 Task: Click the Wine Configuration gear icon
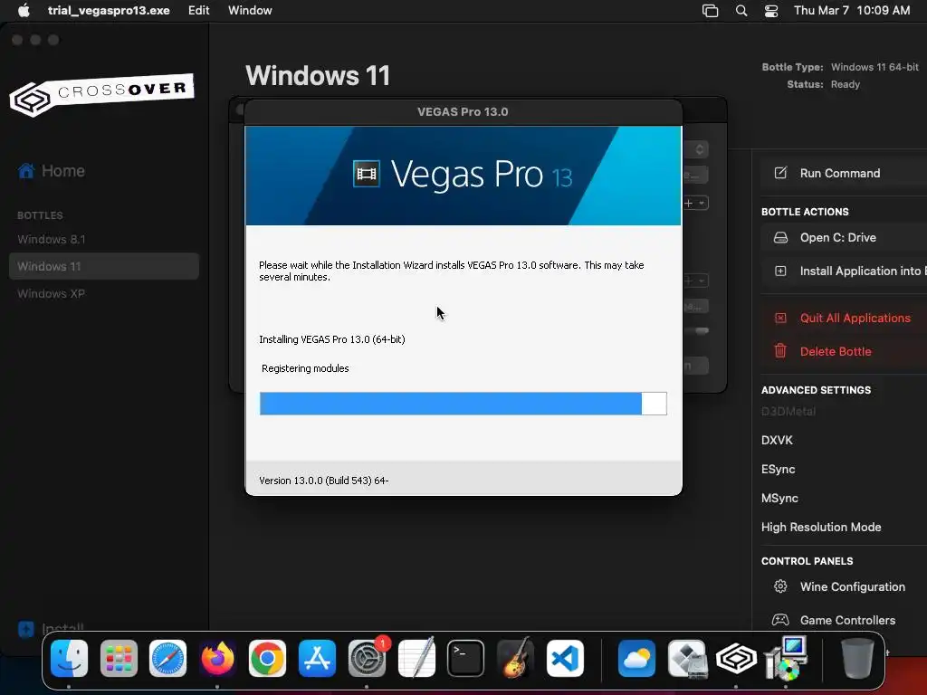pos(780,586)
